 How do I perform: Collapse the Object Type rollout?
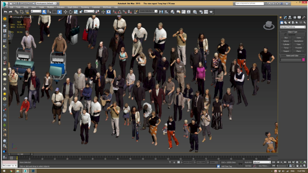[x=292, y=32]
